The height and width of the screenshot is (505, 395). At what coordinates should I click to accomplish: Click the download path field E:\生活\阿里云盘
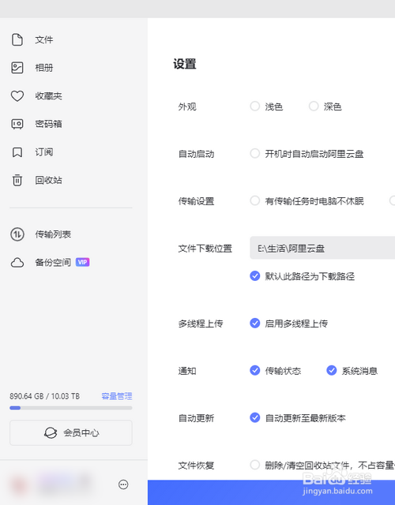[322, 248]
